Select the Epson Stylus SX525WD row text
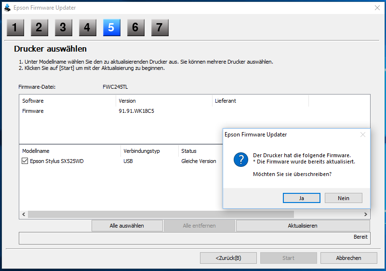The image size is (386, 271). 57,161
